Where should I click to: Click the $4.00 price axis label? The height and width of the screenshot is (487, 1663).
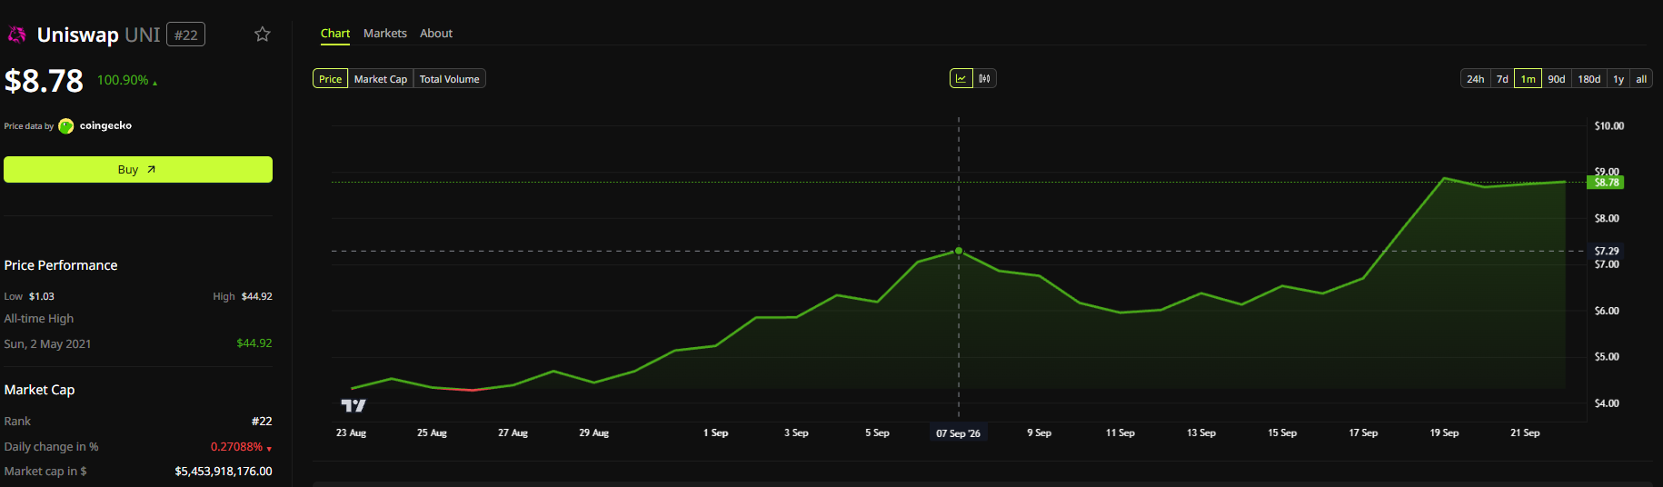pyautogui.click(x=1607, y=403)
